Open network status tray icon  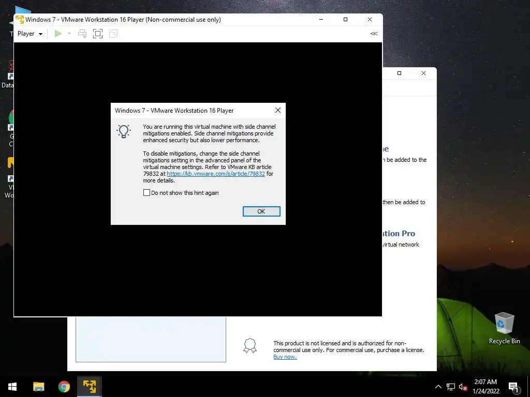451,387
